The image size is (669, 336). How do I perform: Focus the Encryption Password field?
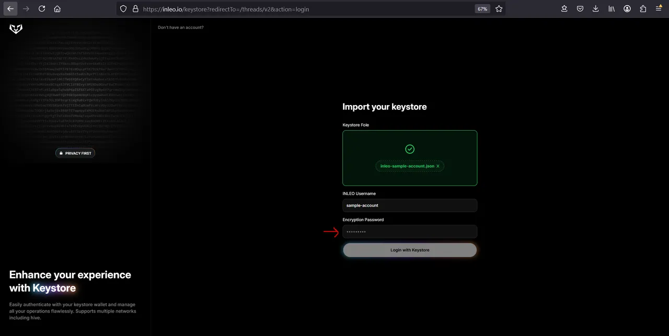click(x=410, y=231)
